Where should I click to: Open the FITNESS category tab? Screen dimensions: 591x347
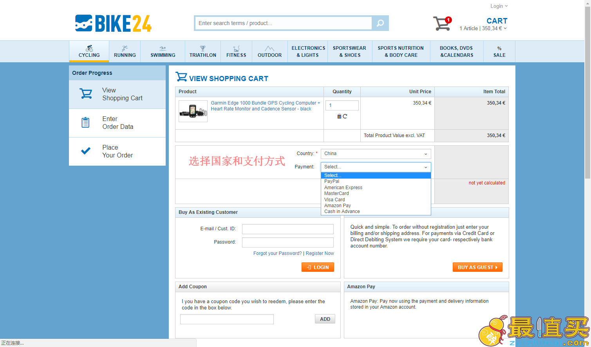pos(236,51)
